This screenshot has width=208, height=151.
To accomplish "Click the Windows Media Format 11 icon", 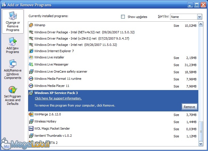I will (31, 79).
